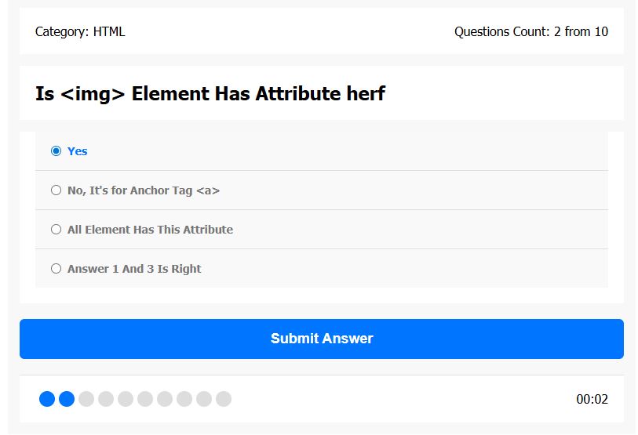
Task: Click the third progress dot (first gray)
Action: tap(86, 399)
